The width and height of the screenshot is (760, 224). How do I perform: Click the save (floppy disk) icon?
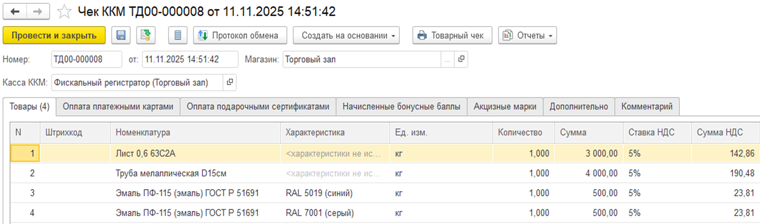click(x=121, y=35)
